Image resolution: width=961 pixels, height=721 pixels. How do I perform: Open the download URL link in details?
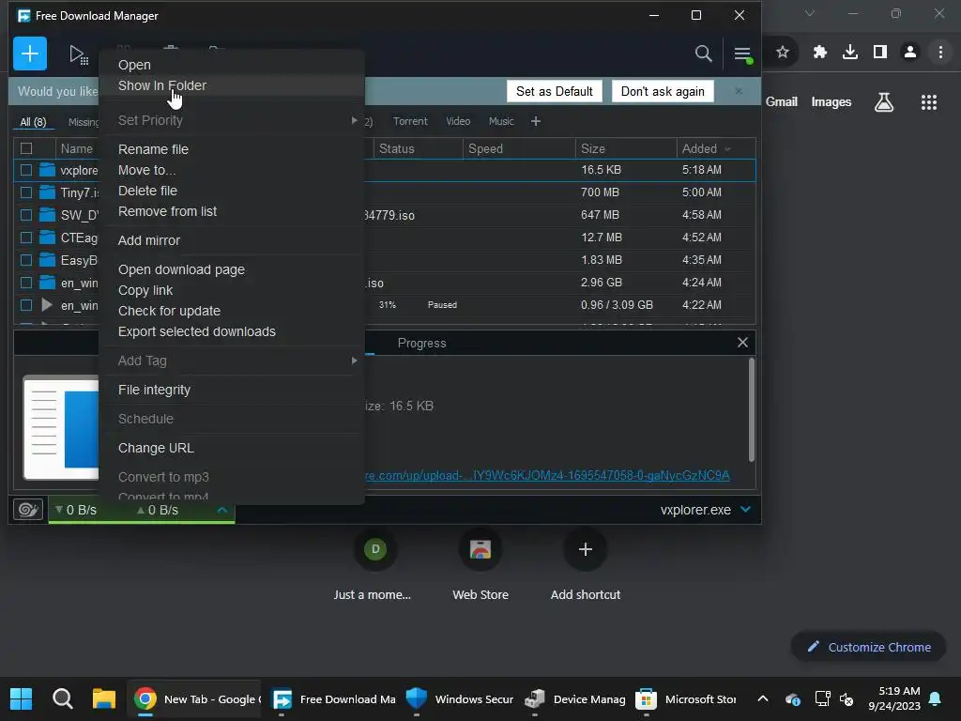pyautogui.click(x=547, y=475)
